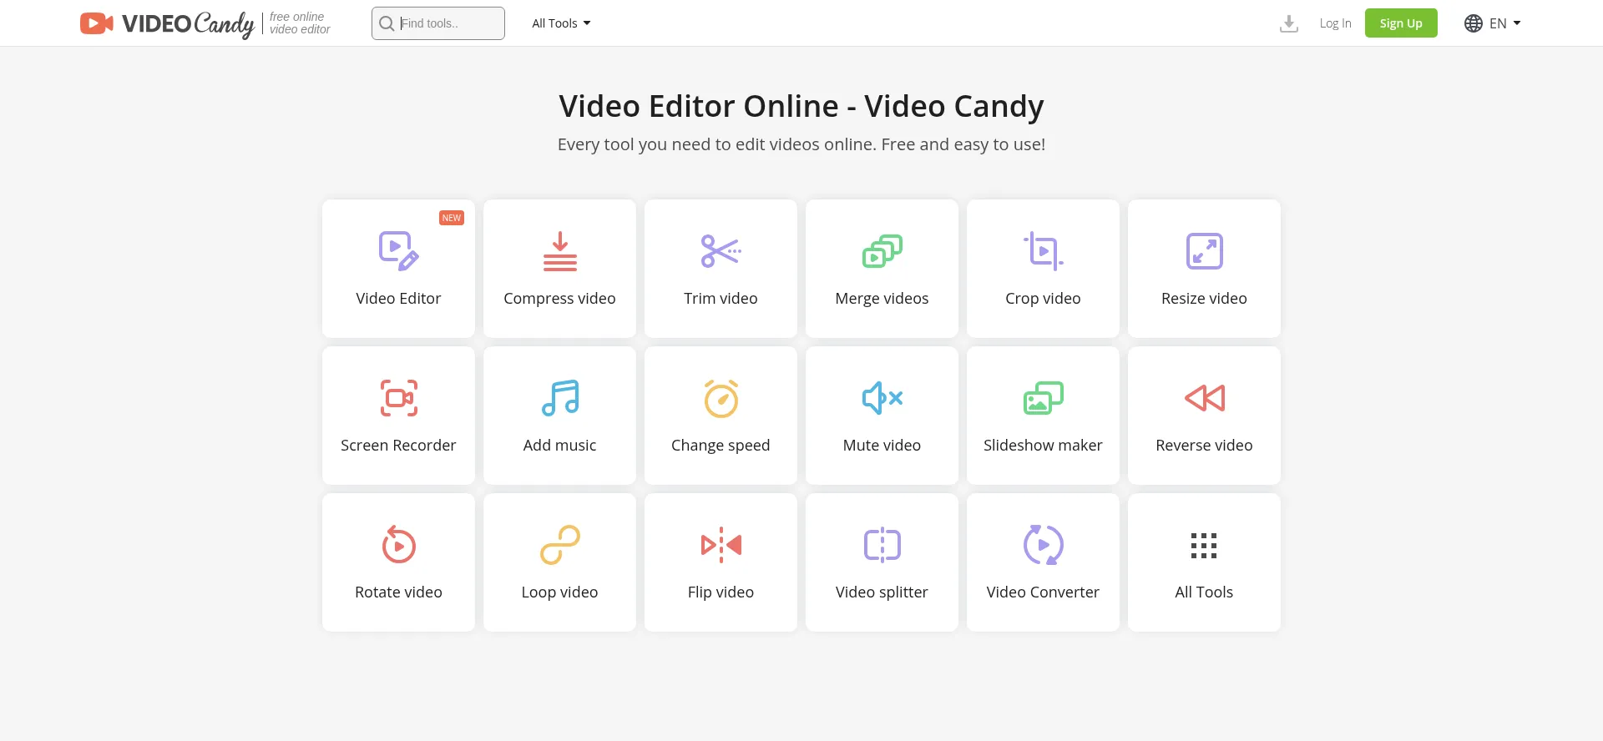The image size is (1603, 741).
Task: Click the 'Video splitter' label
Action: (x=882, y=592)
